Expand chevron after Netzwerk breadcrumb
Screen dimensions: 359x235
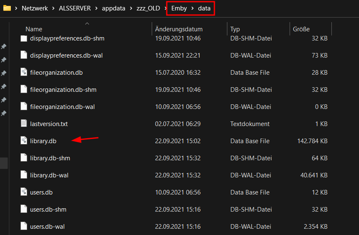53,8
